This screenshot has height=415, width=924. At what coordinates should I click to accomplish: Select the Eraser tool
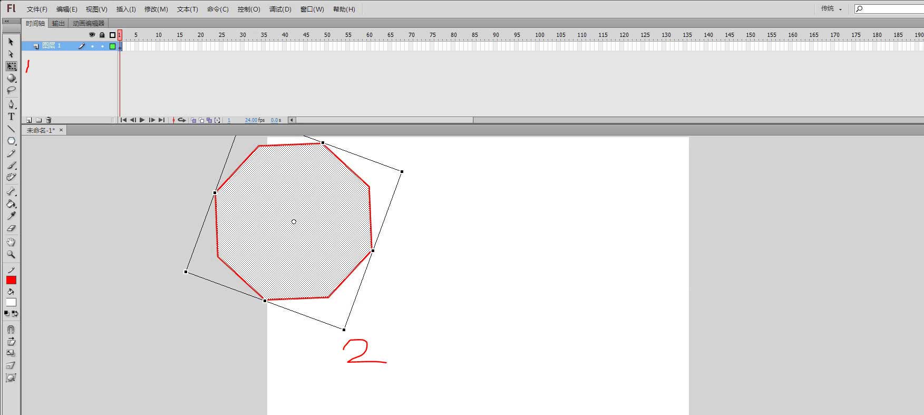click(11, 228)
